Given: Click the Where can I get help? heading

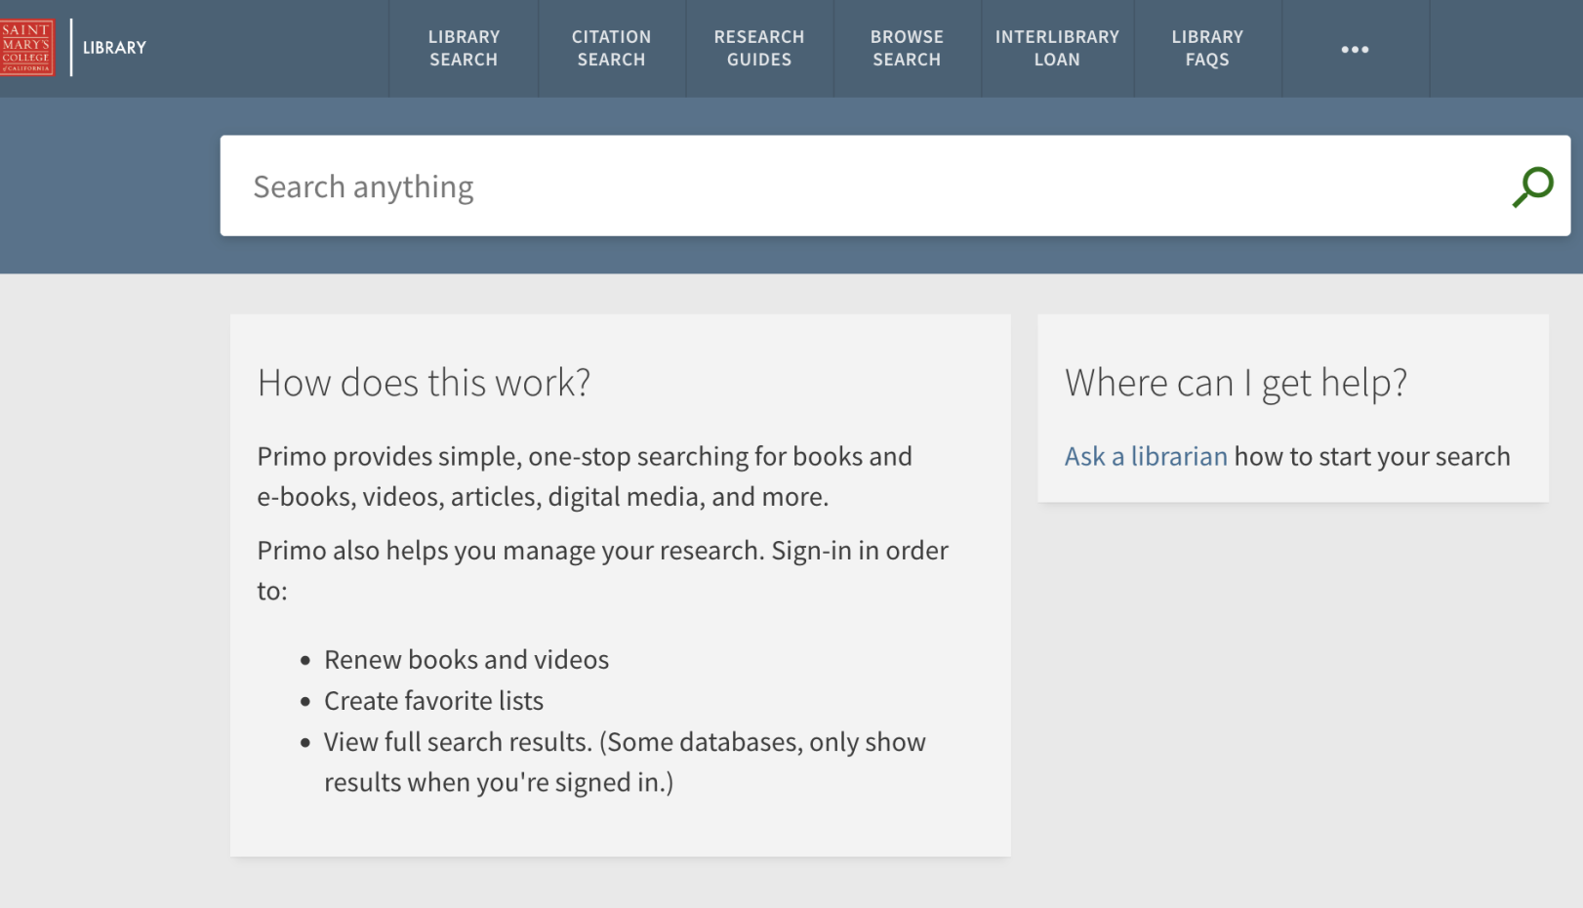Looking at the screenshot, I should [x=1236, y=383].
